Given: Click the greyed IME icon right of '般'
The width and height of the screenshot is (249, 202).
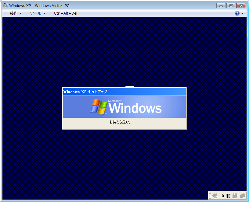Looking at the screenshot, I should (x=235, y=196).
